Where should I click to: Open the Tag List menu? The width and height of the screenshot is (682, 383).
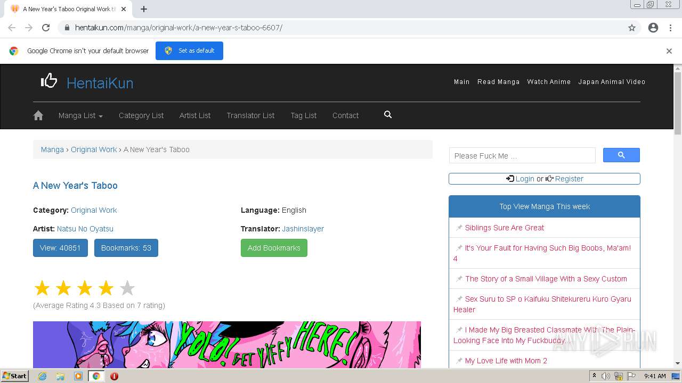(304, 115)
